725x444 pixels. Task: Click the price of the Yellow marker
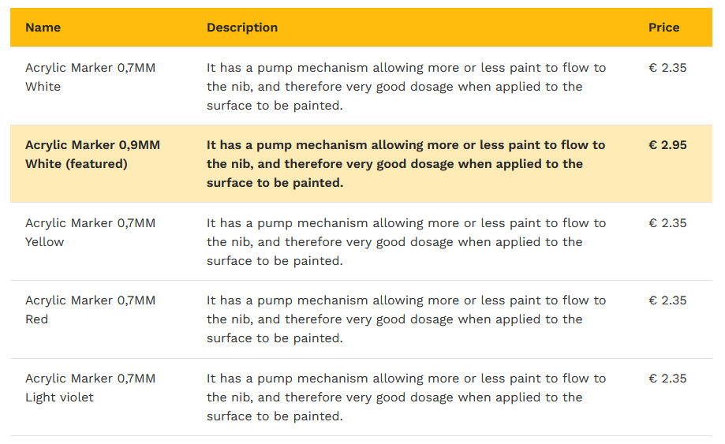point(667,223)
